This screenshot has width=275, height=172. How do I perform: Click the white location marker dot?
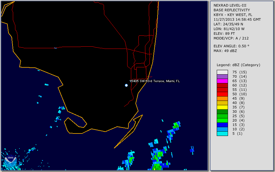126,85
